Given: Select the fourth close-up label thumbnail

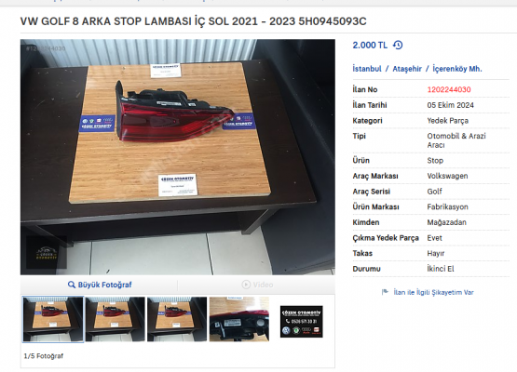Looking at the screenshot, I should tap(239, 319).
